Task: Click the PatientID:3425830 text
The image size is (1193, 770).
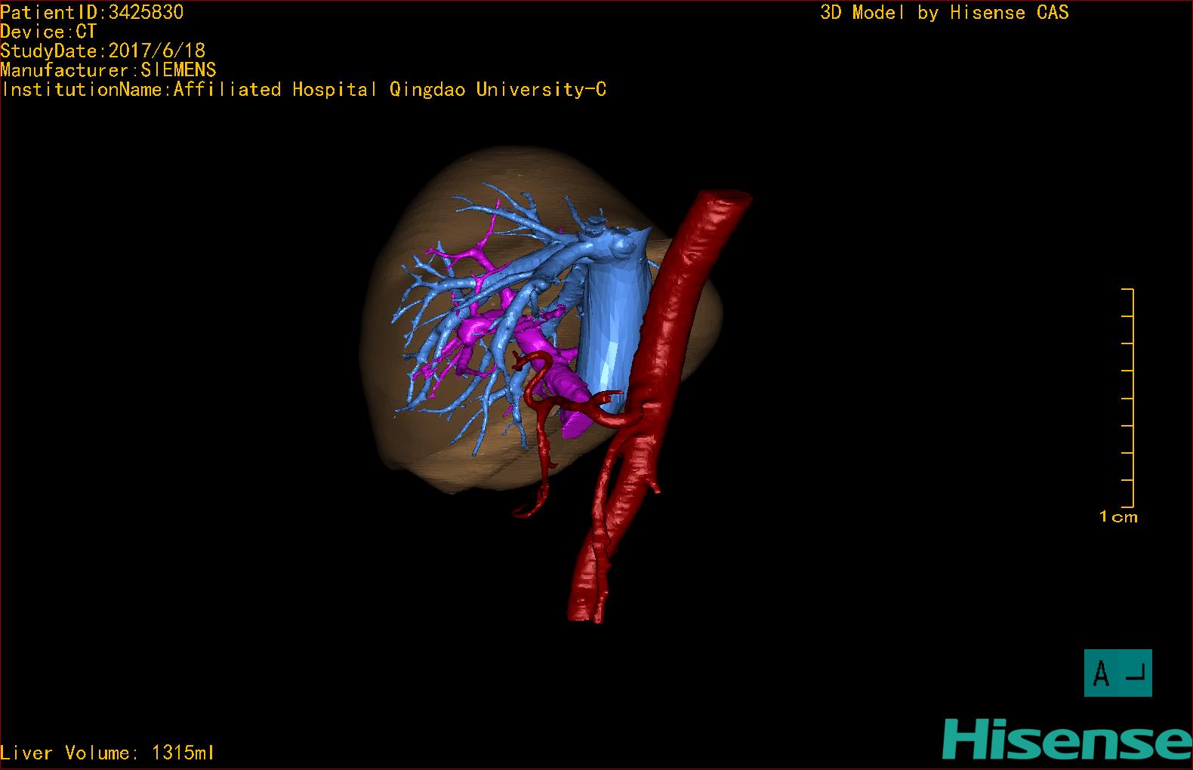Action: 92,12
